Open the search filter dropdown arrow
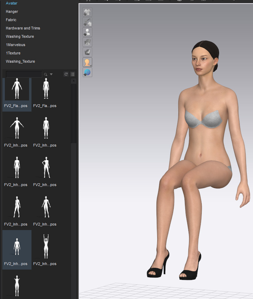The width and height of the screenshot is (253, 299). [51, 74]
